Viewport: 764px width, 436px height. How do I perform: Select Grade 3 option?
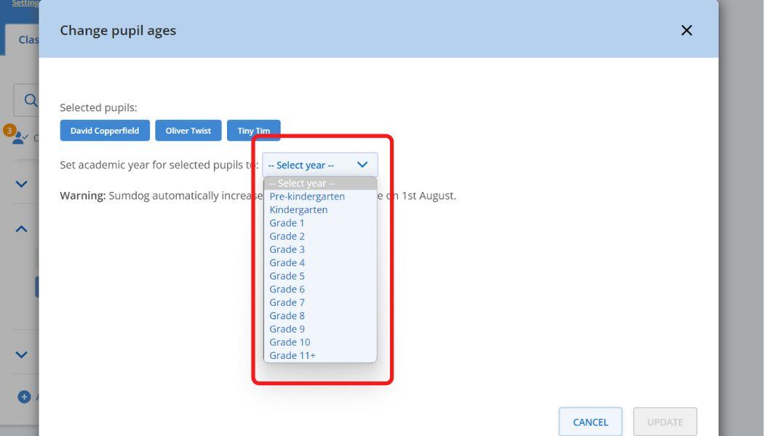pyautogui.click(x=287, y=249)
